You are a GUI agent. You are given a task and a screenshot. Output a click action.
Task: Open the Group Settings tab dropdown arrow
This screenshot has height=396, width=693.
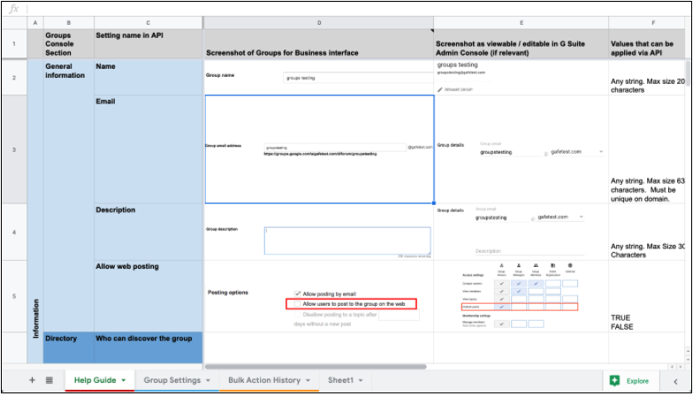click(209, 381)
